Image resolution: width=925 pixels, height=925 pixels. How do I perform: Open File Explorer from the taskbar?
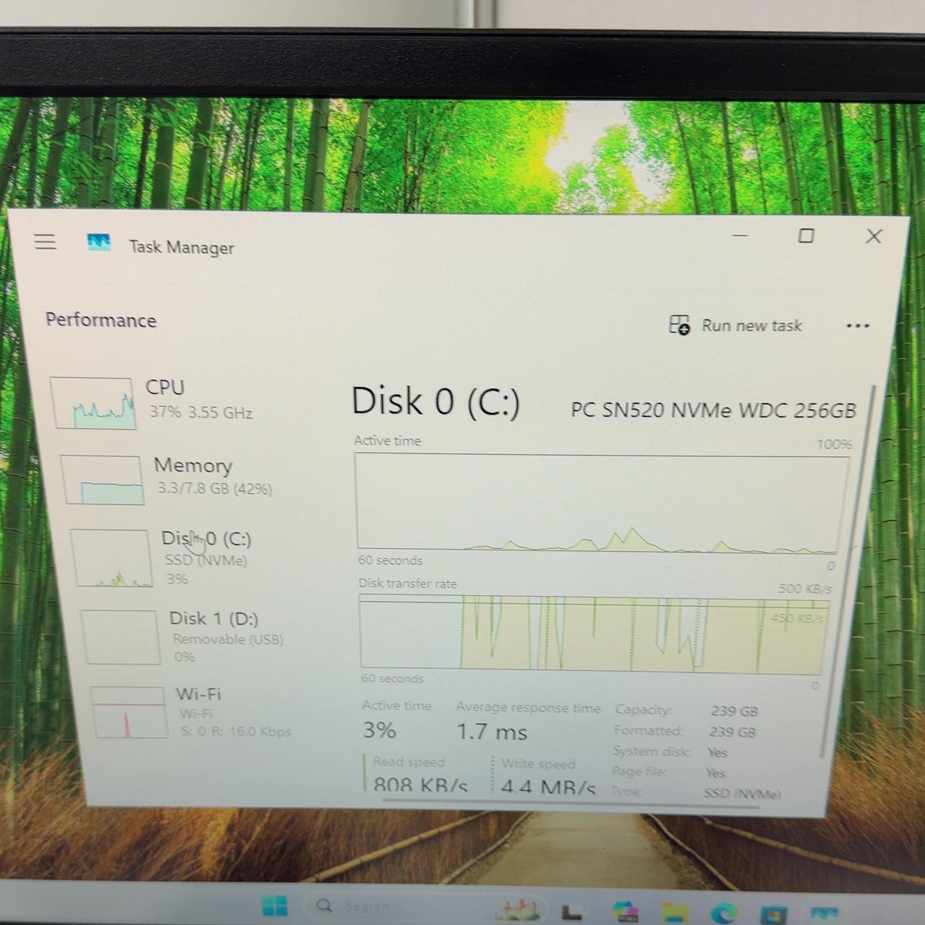(675, 913)
